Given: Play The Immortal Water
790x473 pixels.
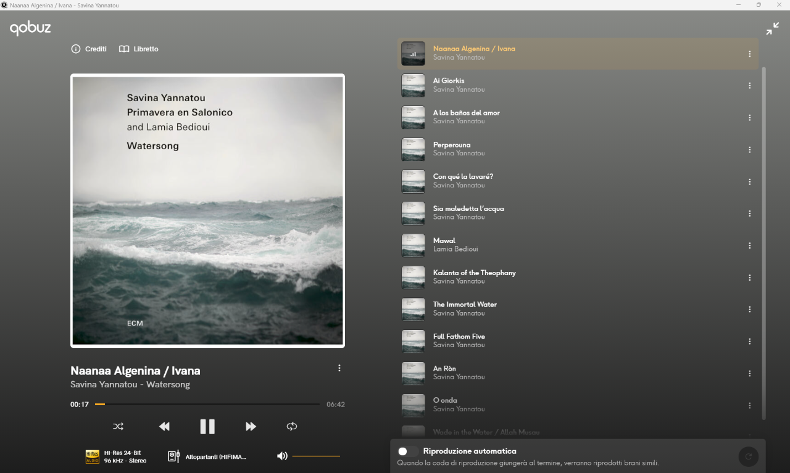Looking at the screenshot, I should [578, 309].
